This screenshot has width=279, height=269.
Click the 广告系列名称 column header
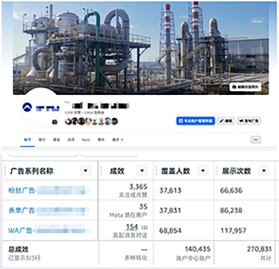(x=32, y=171)
